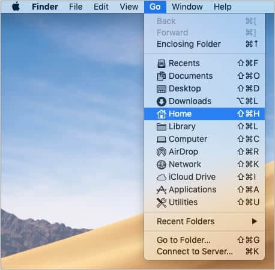Image resolution: width=275 pixels, height=270 pixels.
Task: Open the Edit menu
Action: [x=101, y=7]
